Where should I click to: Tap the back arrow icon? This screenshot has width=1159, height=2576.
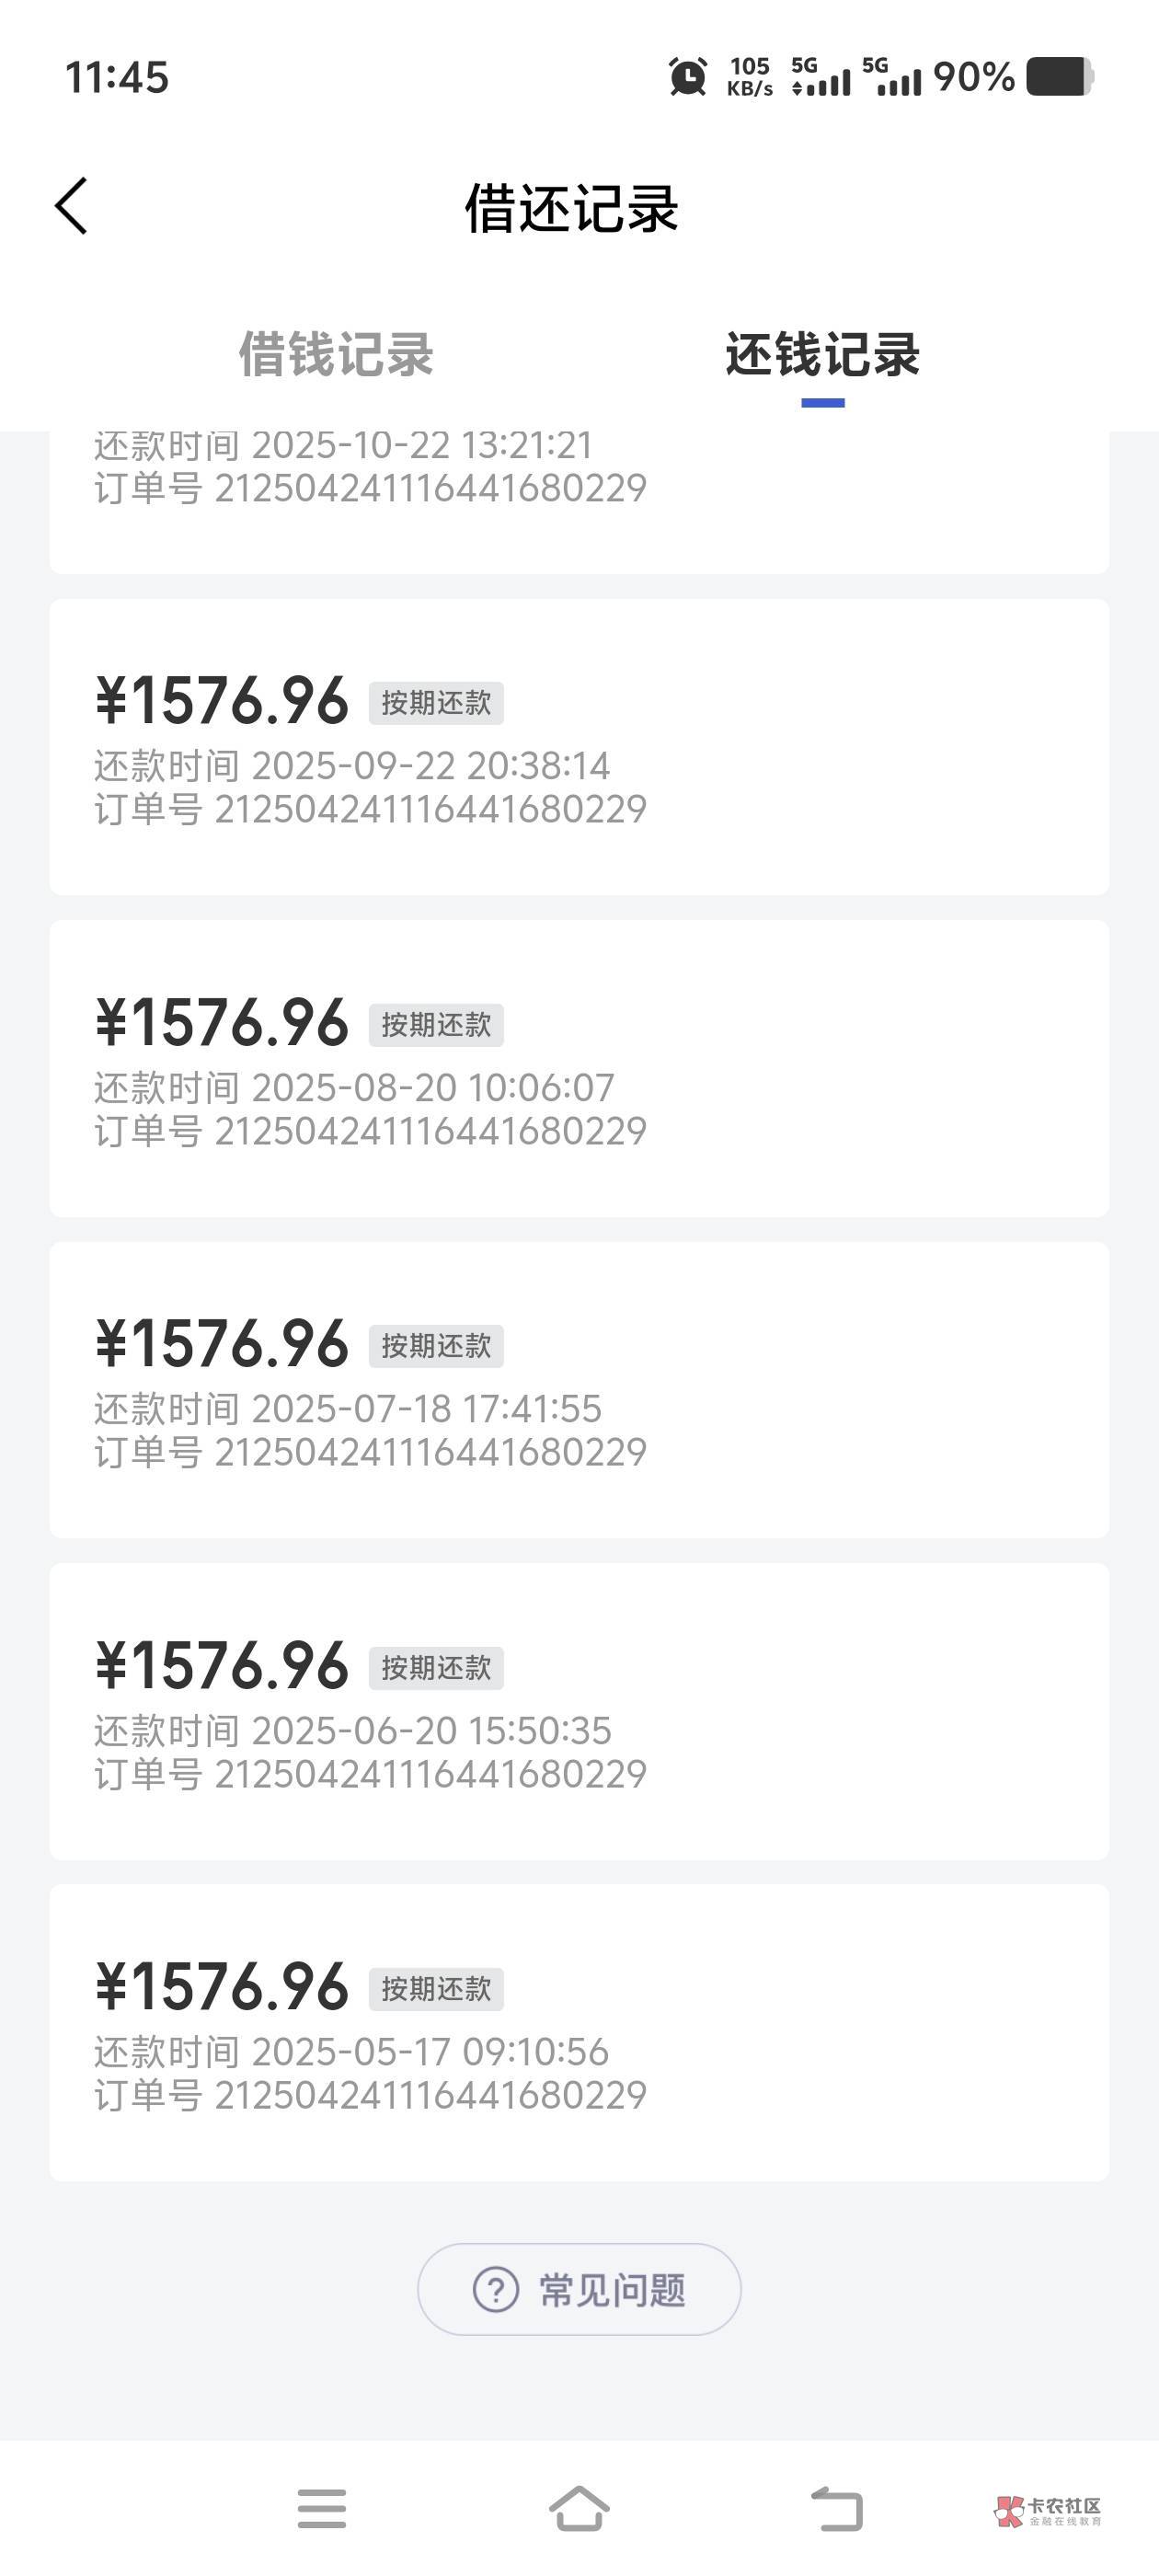[72, 206]
